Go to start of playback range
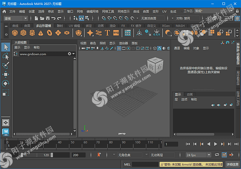The width and height of the screenshot is (241, 169). pyautogui.click(x=188, y=144)
